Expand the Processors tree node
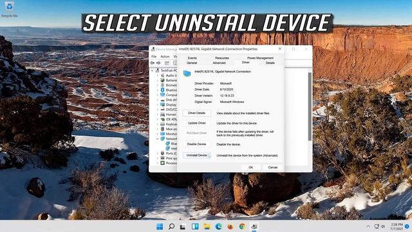This screenshot has width=412, height=232. click(x=158, y=163)
